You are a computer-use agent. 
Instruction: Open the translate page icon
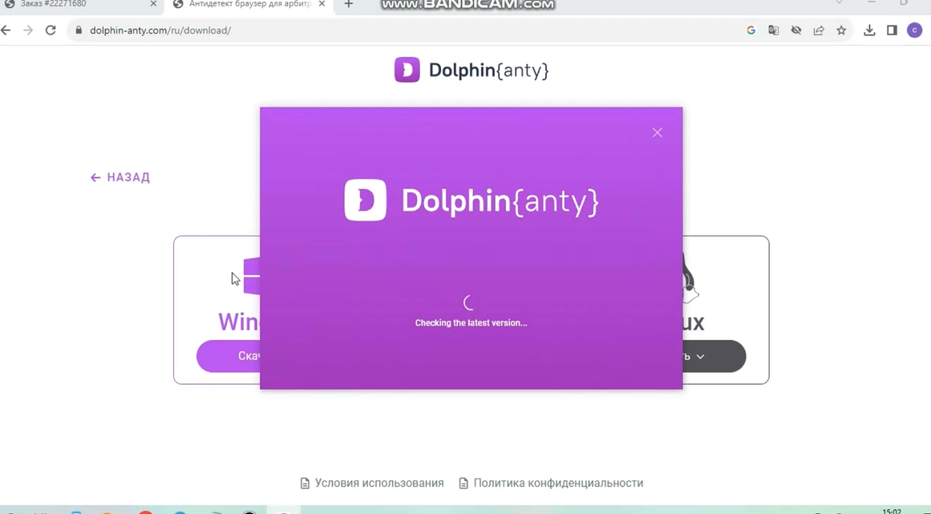click(x=774, y=30)
